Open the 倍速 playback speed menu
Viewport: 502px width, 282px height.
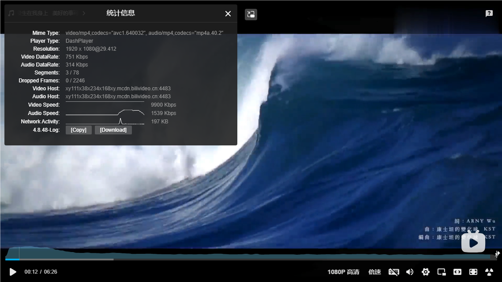pyautogui.click(x=375, y=272)
